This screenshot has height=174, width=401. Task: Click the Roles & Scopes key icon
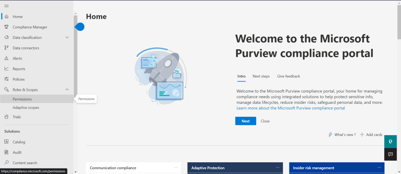7,90
